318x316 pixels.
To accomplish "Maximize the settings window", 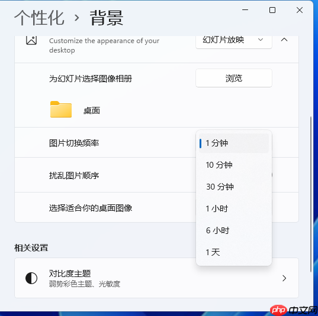I will 272,10.
